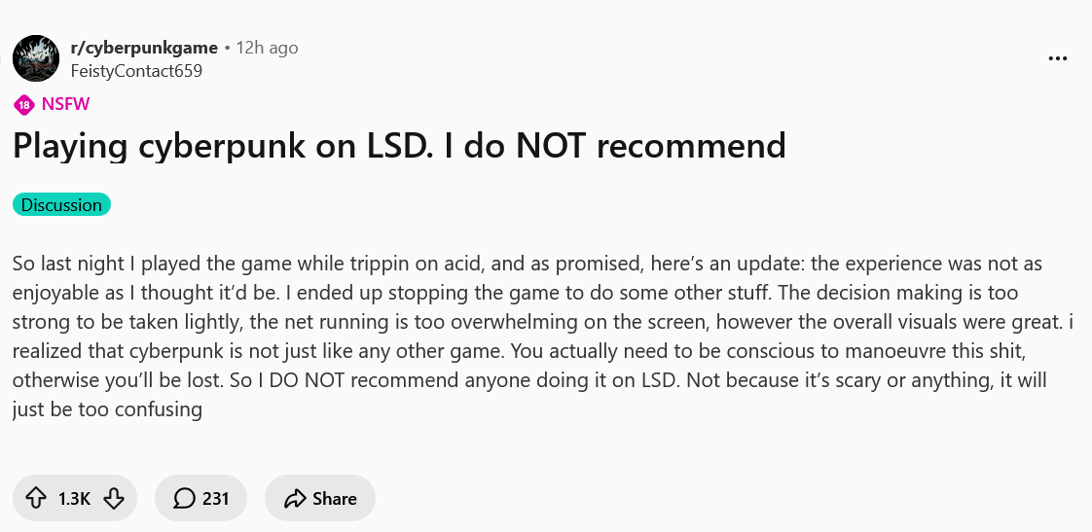This screenshot has height=532, width=1092.
Task: Downvote the cyberpunk LSD post
Action: (x=113, y=499)
